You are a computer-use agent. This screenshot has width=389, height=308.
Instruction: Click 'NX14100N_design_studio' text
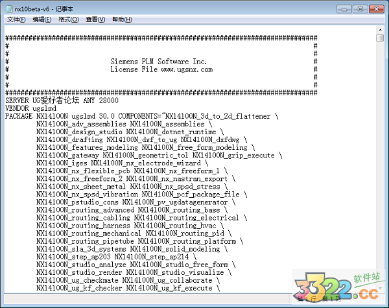tap(79, 132)
